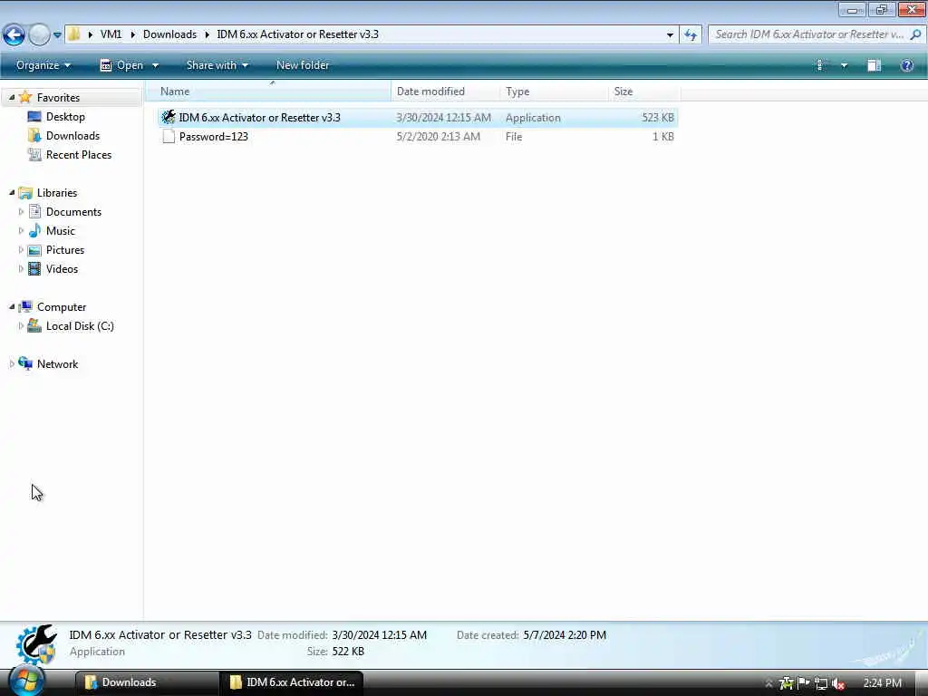Expand the Pictures library
Image resolution: width=928 pixels, height=696 pixels.
[22, 250]
